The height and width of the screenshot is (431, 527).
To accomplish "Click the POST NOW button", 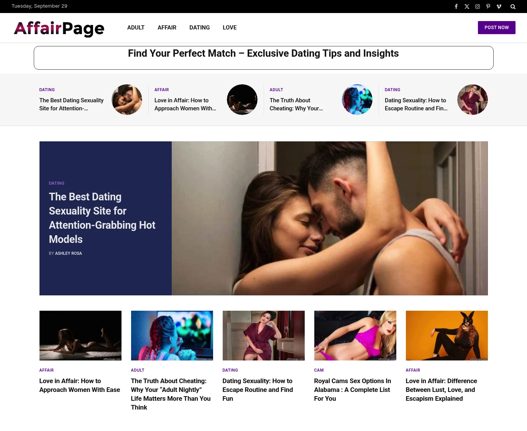I will pyautogui.click(x=496, y=28).
